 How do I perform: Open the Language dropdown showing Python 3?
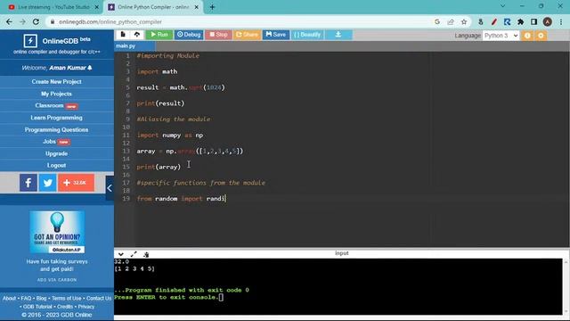point(501,36)
